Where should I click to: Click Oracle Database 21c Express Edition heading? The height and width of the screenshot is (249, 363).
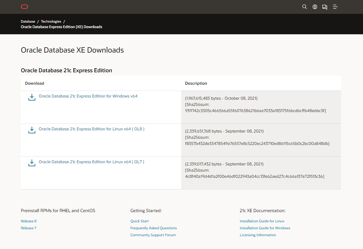67,70
